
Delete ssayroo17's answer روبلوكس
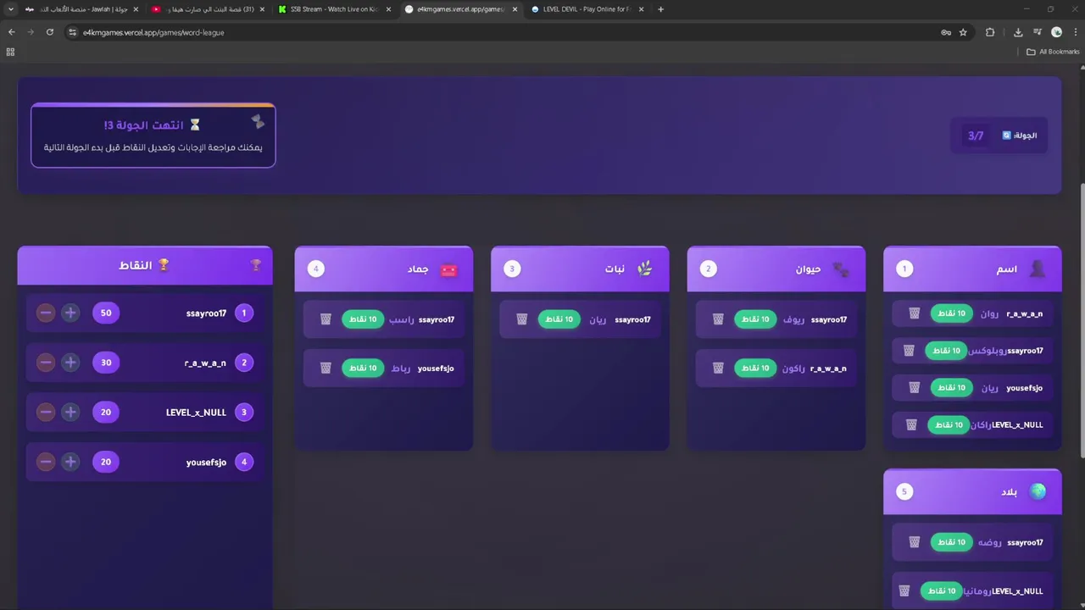pyautogui.click(x=909, y=351)
